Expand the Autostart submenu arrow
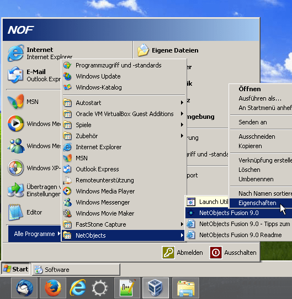 coord(182,103)
